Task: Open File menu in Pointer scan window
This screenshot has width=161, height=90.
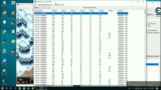Action: pyautogui.click(x=35, y=5)
